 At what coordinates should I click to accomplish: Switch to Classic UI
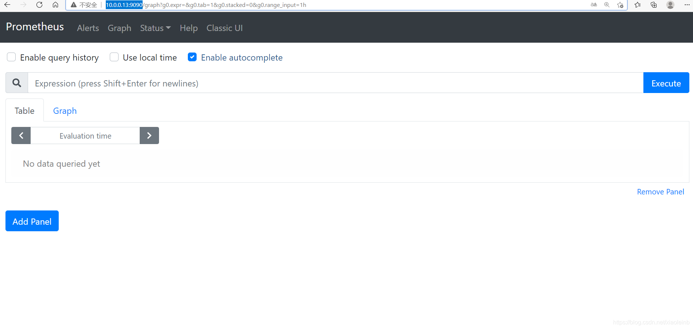click(x=224, y=28)
